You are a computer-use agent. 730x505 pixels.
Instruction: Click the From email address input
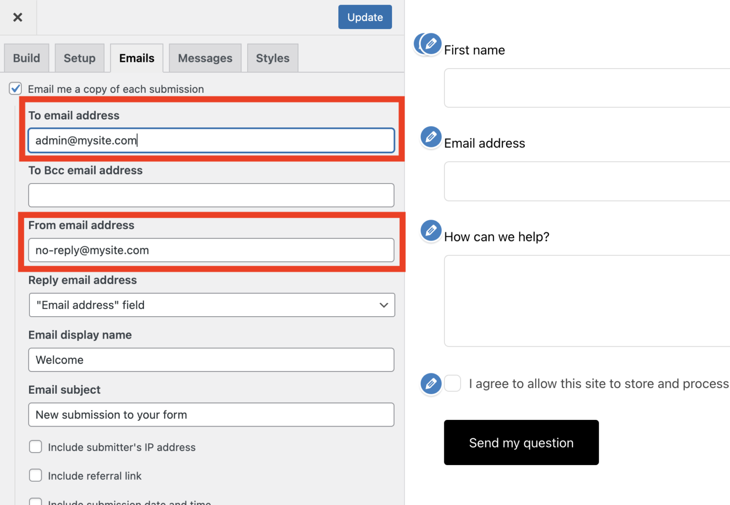pos(211,250)
